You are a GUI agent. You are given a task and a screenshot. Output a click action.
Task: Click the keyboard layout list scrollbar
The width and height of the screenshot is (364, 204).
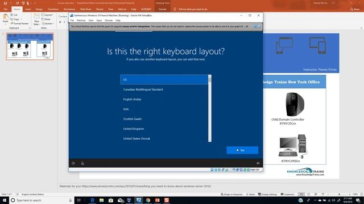pos(210,108)
